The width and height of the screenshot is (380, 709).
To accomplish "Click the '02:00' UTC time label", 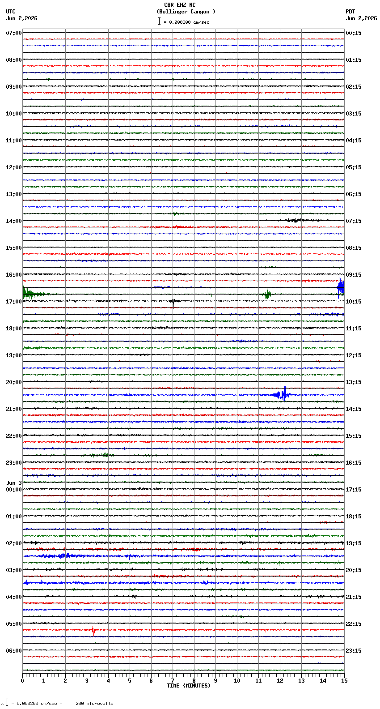I will click(14, 543).
